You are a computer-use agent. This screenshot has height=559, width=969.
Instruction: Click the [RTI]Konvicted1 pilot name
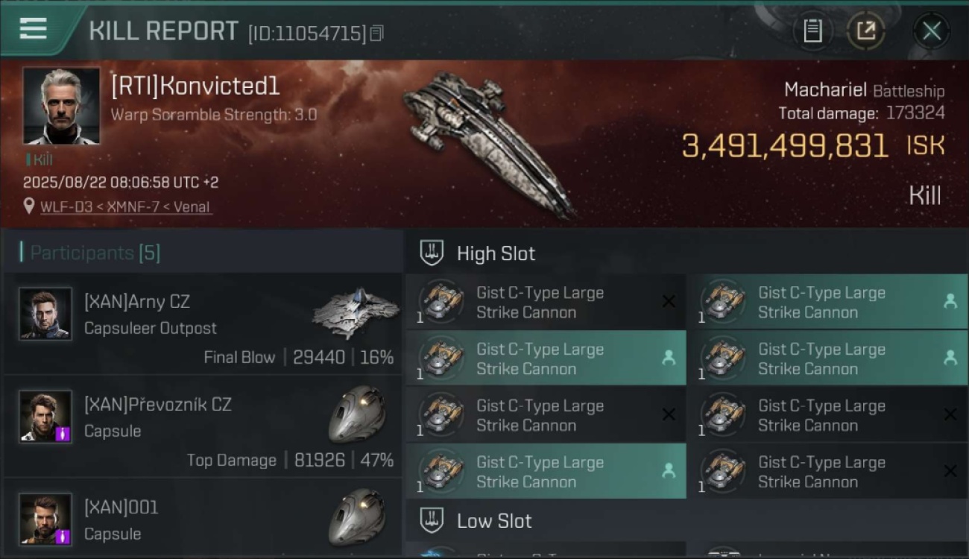coord(195,86)
